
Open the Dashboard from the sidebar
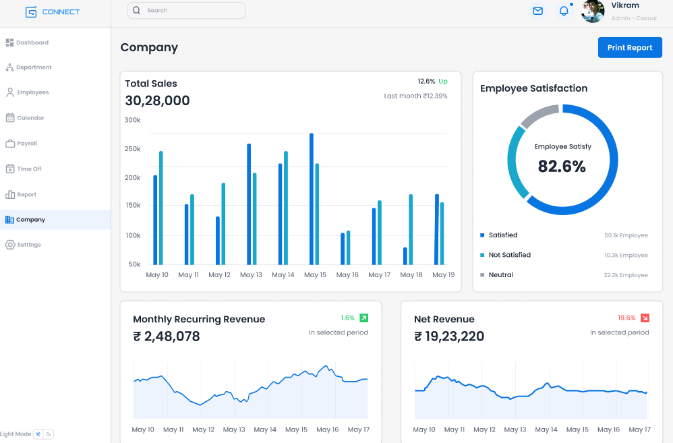point(32,42)
